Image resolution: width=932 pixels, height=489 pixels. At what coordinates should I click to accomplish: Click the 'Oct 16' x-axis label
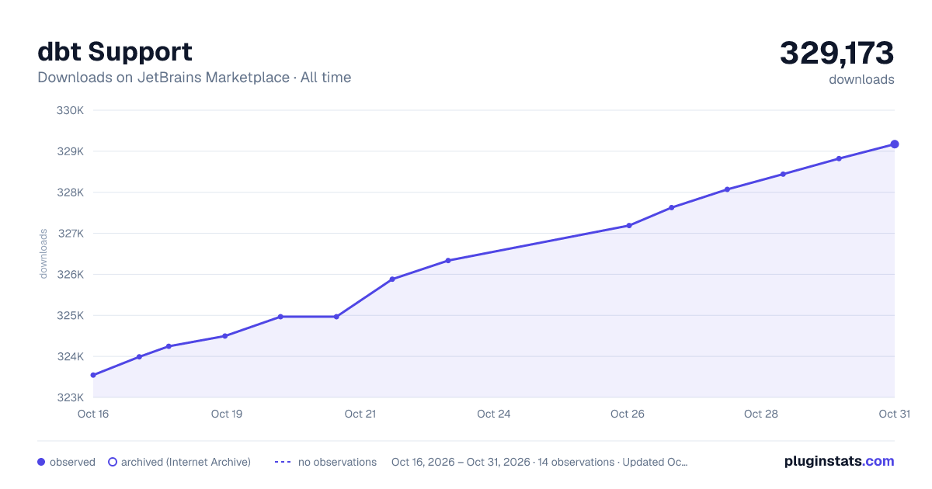click(93, 414)
